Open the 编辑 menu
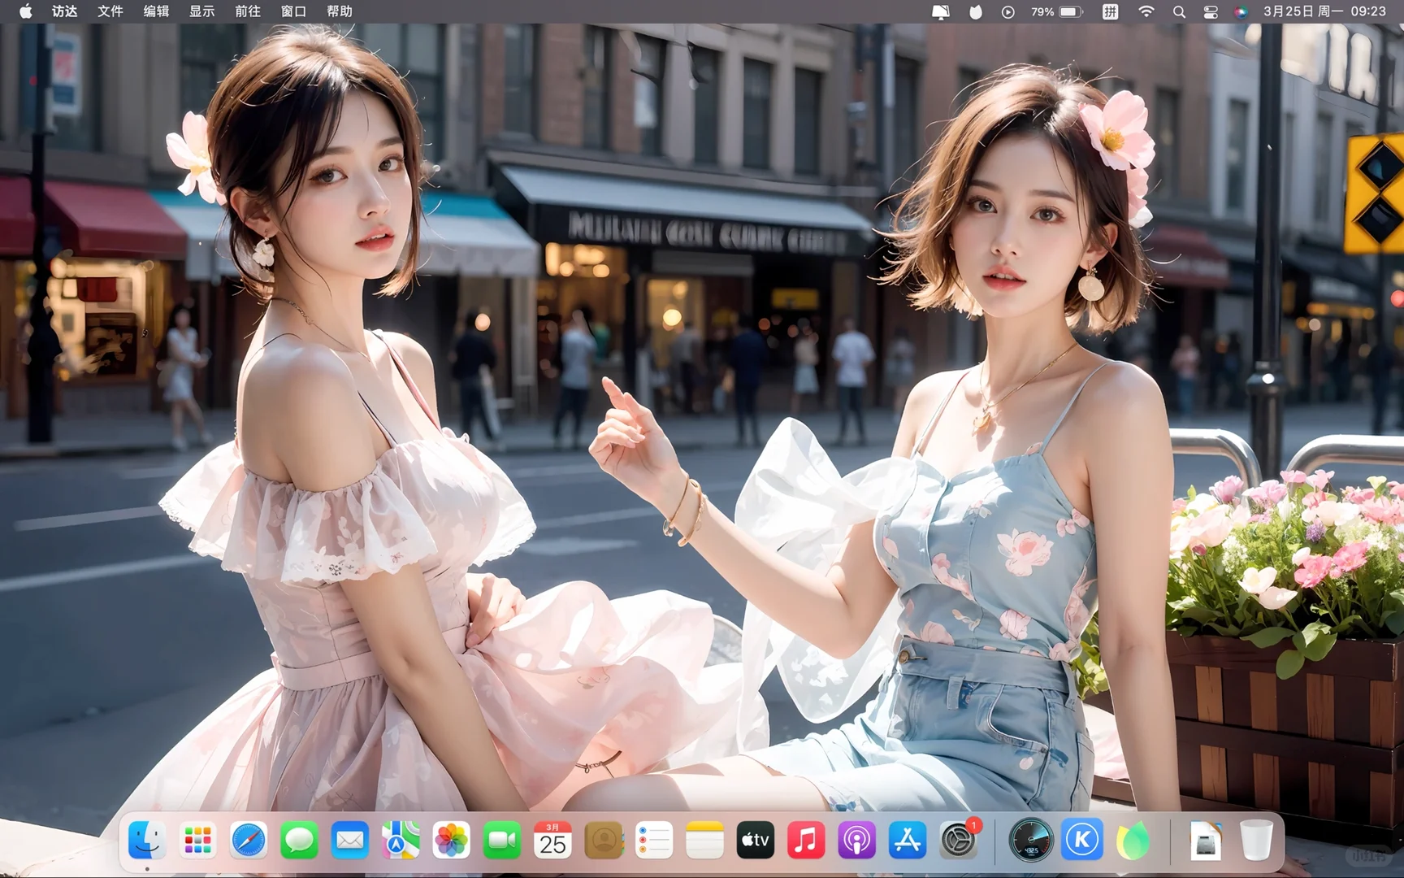 (x=156, y=11)
